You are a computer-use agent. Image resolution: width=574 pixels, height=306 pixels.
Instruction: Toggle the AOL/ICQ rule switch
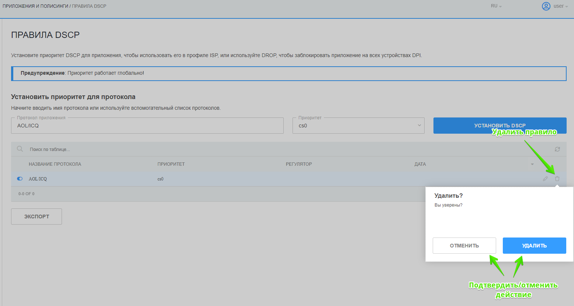pyautogui.click(x=20, y=179)
